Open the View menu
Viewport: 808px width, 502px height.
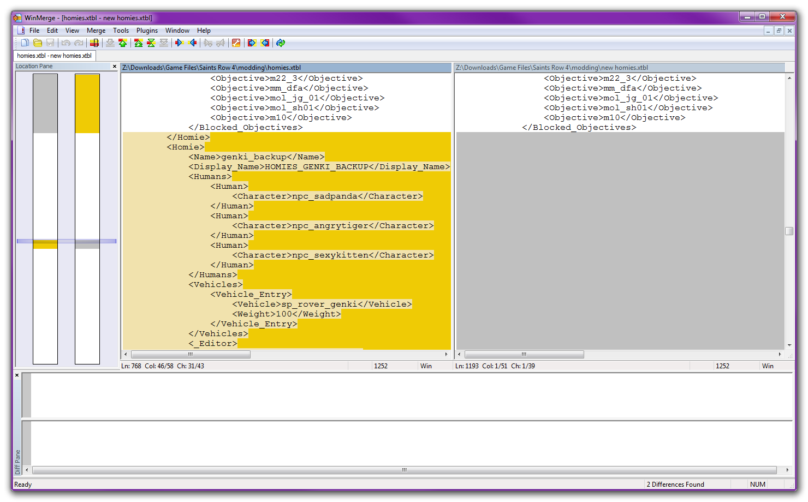(72, 31)
